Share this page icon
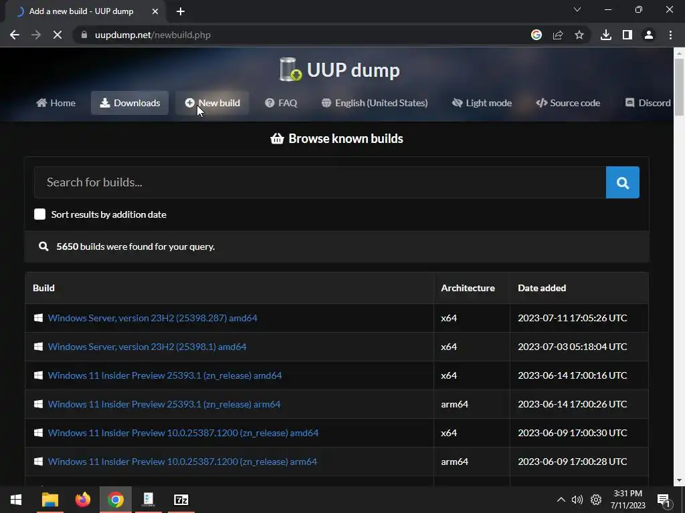685x513 pixels. [x=558, y=35]
